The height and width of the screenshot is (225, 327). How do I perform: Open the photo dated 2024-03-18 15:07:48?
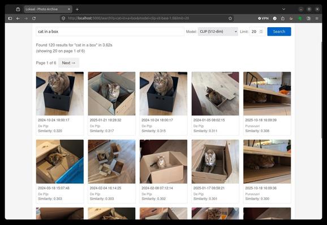point(60,162)
